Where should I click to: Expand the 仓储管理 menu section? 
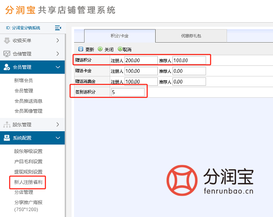click(x=58, y=54)
